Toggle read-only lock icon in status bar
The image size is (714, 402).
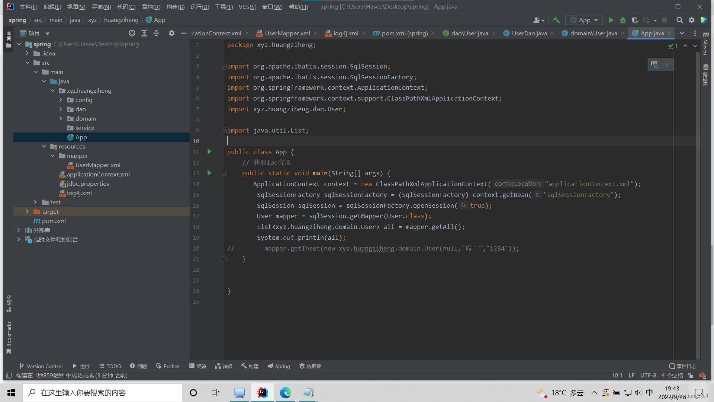(x=691, y=376)
